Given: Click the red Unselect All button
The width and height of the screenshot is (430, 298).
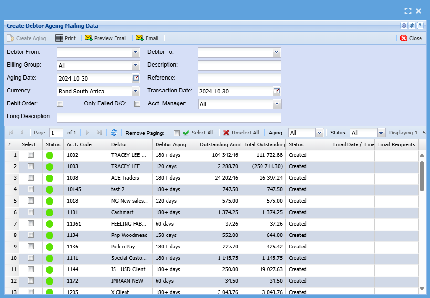Looking at the screenshot, I should click(241, 133).
